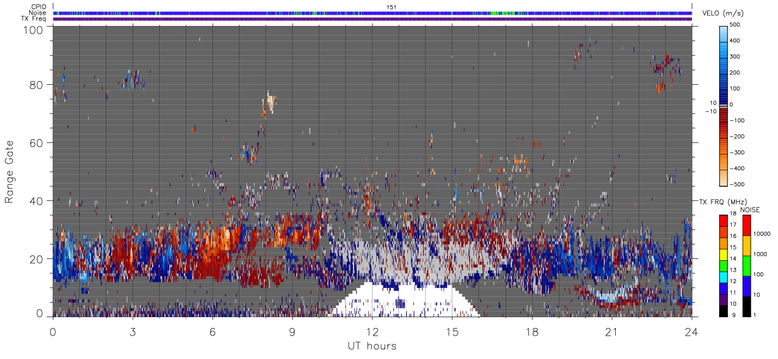This screenshot has height=359, width=778.
Task: Click the '−200' label on velocity scale
Action: click(736, 136)
